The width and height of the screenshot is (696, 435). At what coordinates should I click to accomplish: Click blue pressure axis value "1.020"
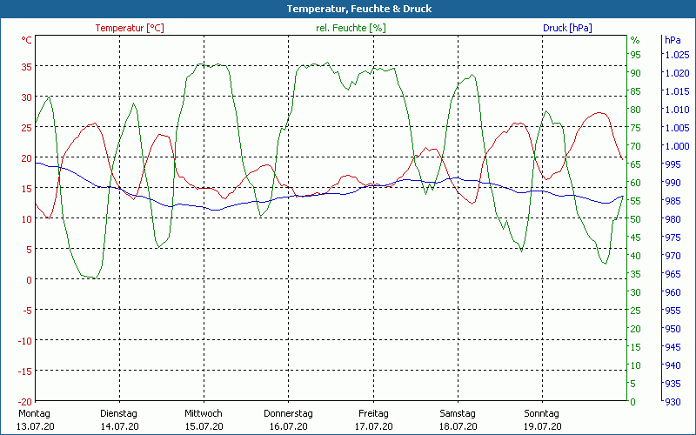click(677, 73)
